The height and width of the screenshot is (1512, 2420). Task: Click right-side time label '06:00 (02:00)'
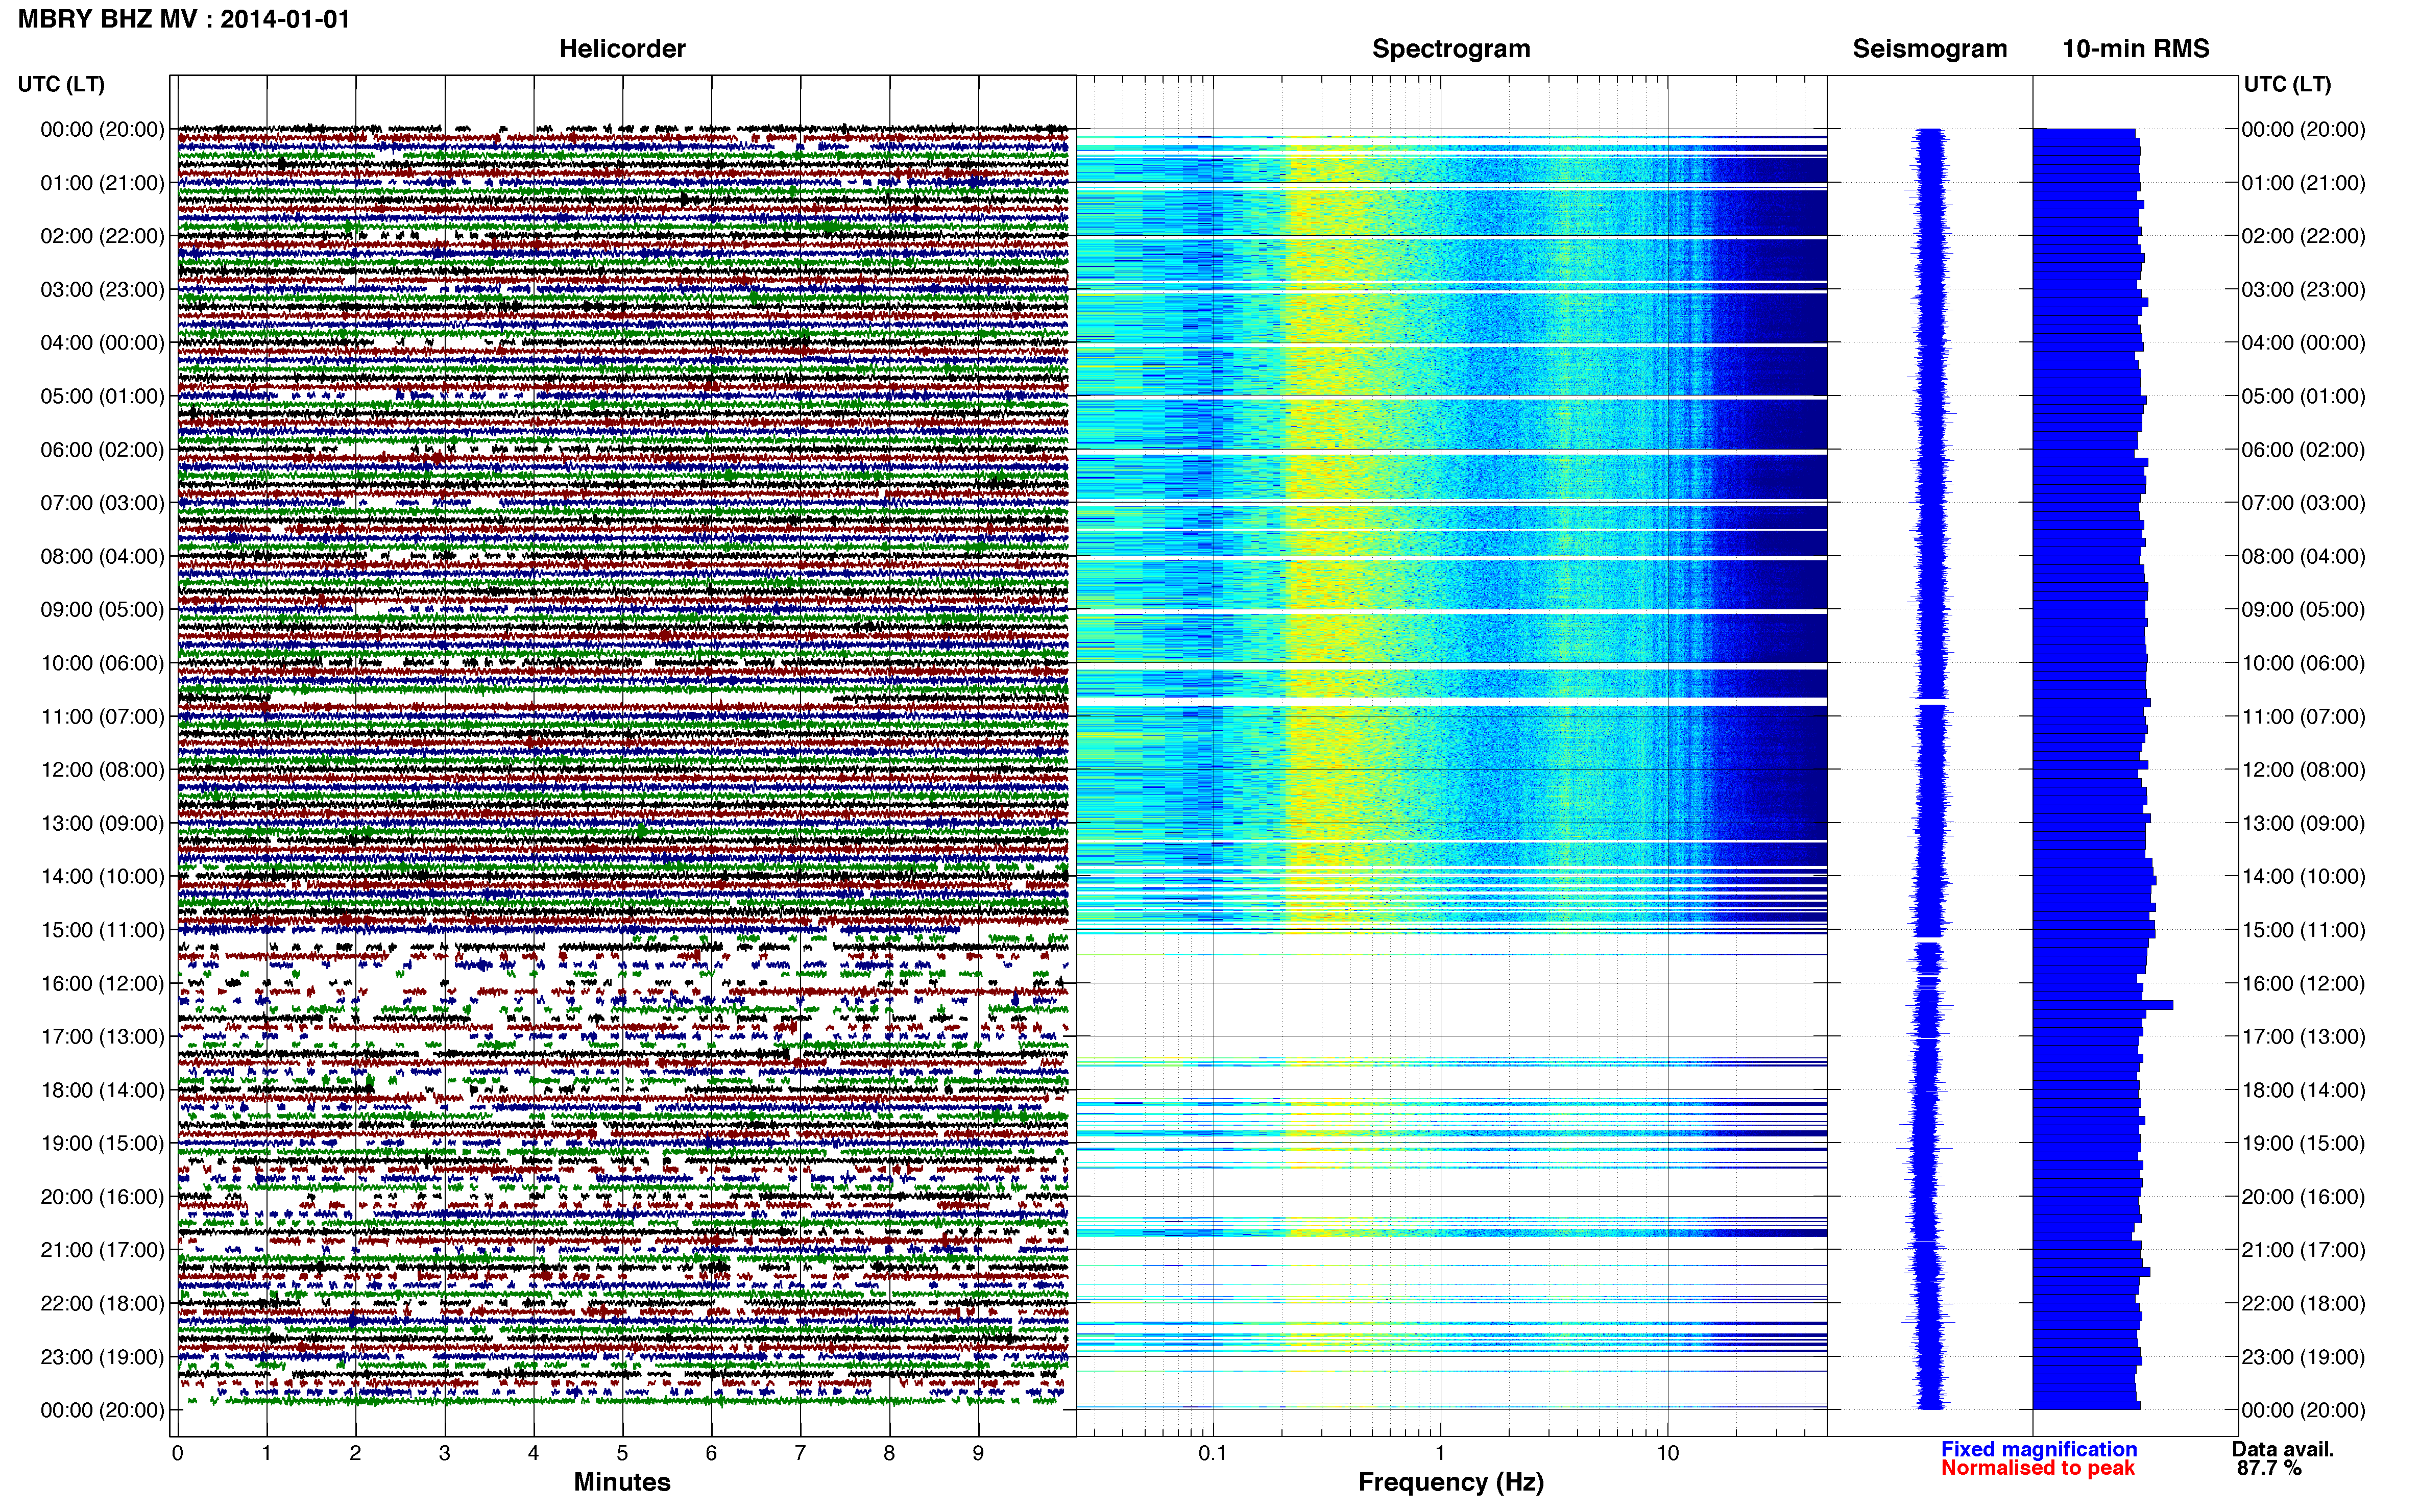click(2304, 450)
